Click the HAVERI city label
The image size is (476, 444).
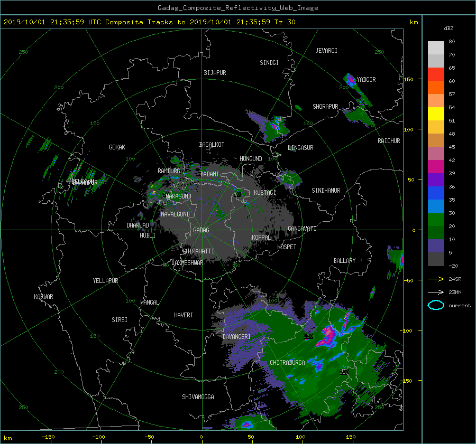click(184, 315)
